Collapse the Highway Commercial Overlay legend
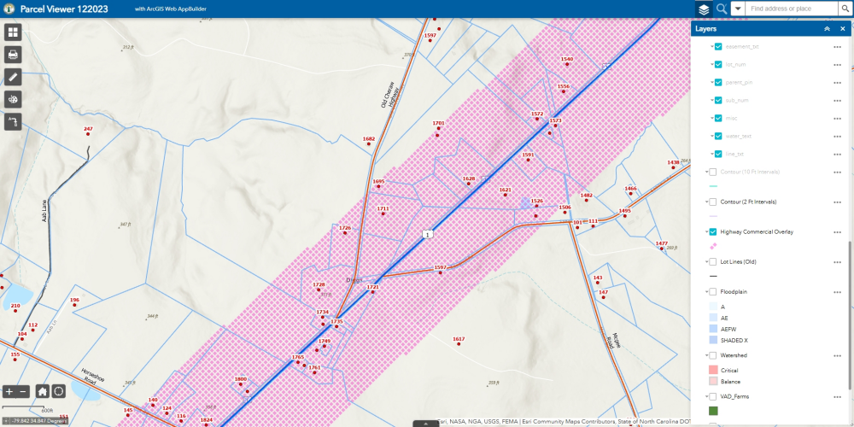The image size is (854, 427). tap(705, 232)
